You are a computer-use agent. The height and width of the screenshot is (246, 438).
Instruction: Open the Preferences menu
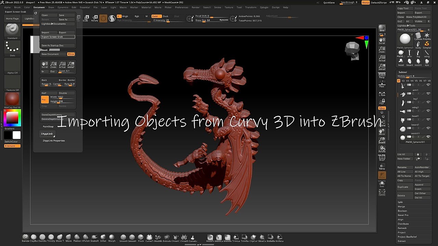[182, 7]
